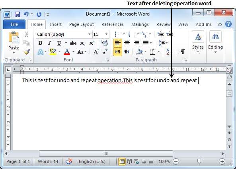Toggle Italic formatting
This screenshot has width=236, height=169.
(49, 43)
